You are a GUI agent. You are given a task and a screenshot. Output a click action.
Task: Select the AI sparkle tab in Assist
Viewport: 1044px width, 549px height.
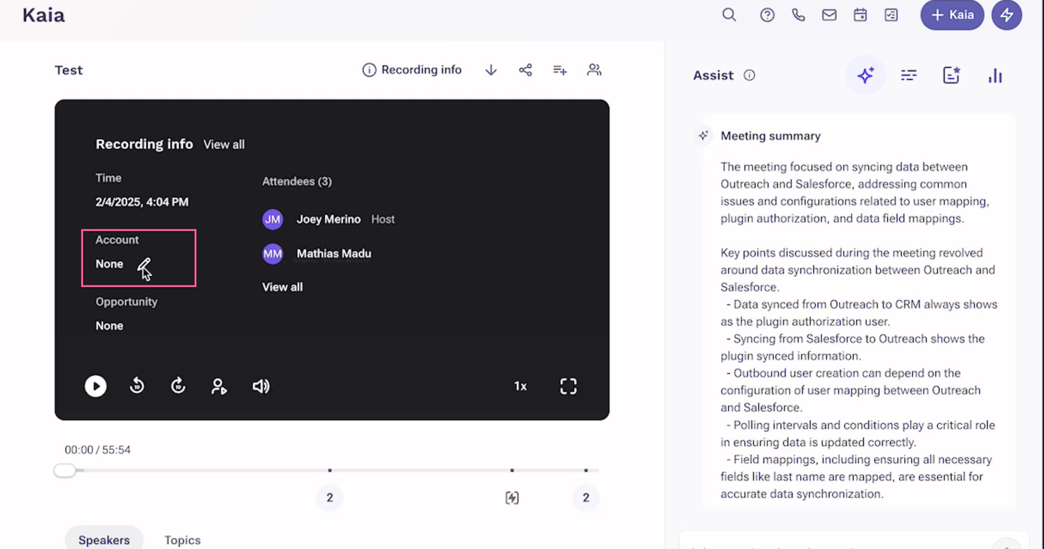point(865,75)
